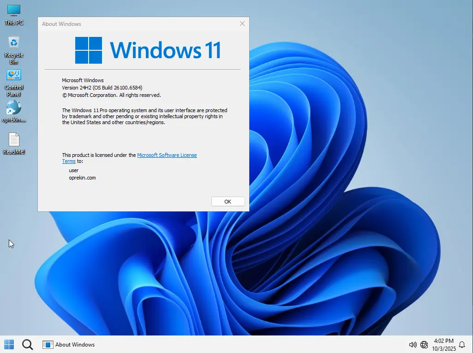Click the Version 24H2 build text
473x353 pixels.
[102, 88]
